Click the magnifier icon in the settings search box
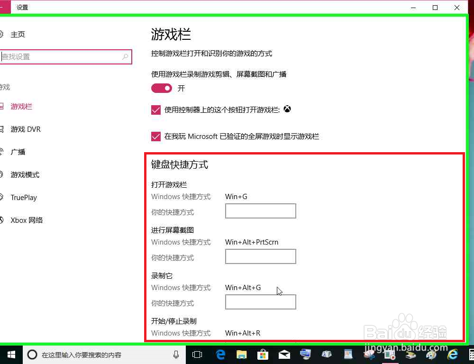Screen dimensions: 474x364 pos(125,56)
